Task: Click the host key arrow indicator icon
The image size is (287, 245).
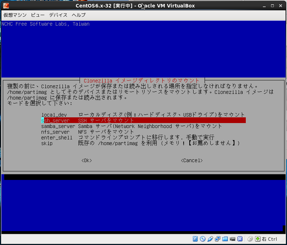Action: [x=258, y=239]
